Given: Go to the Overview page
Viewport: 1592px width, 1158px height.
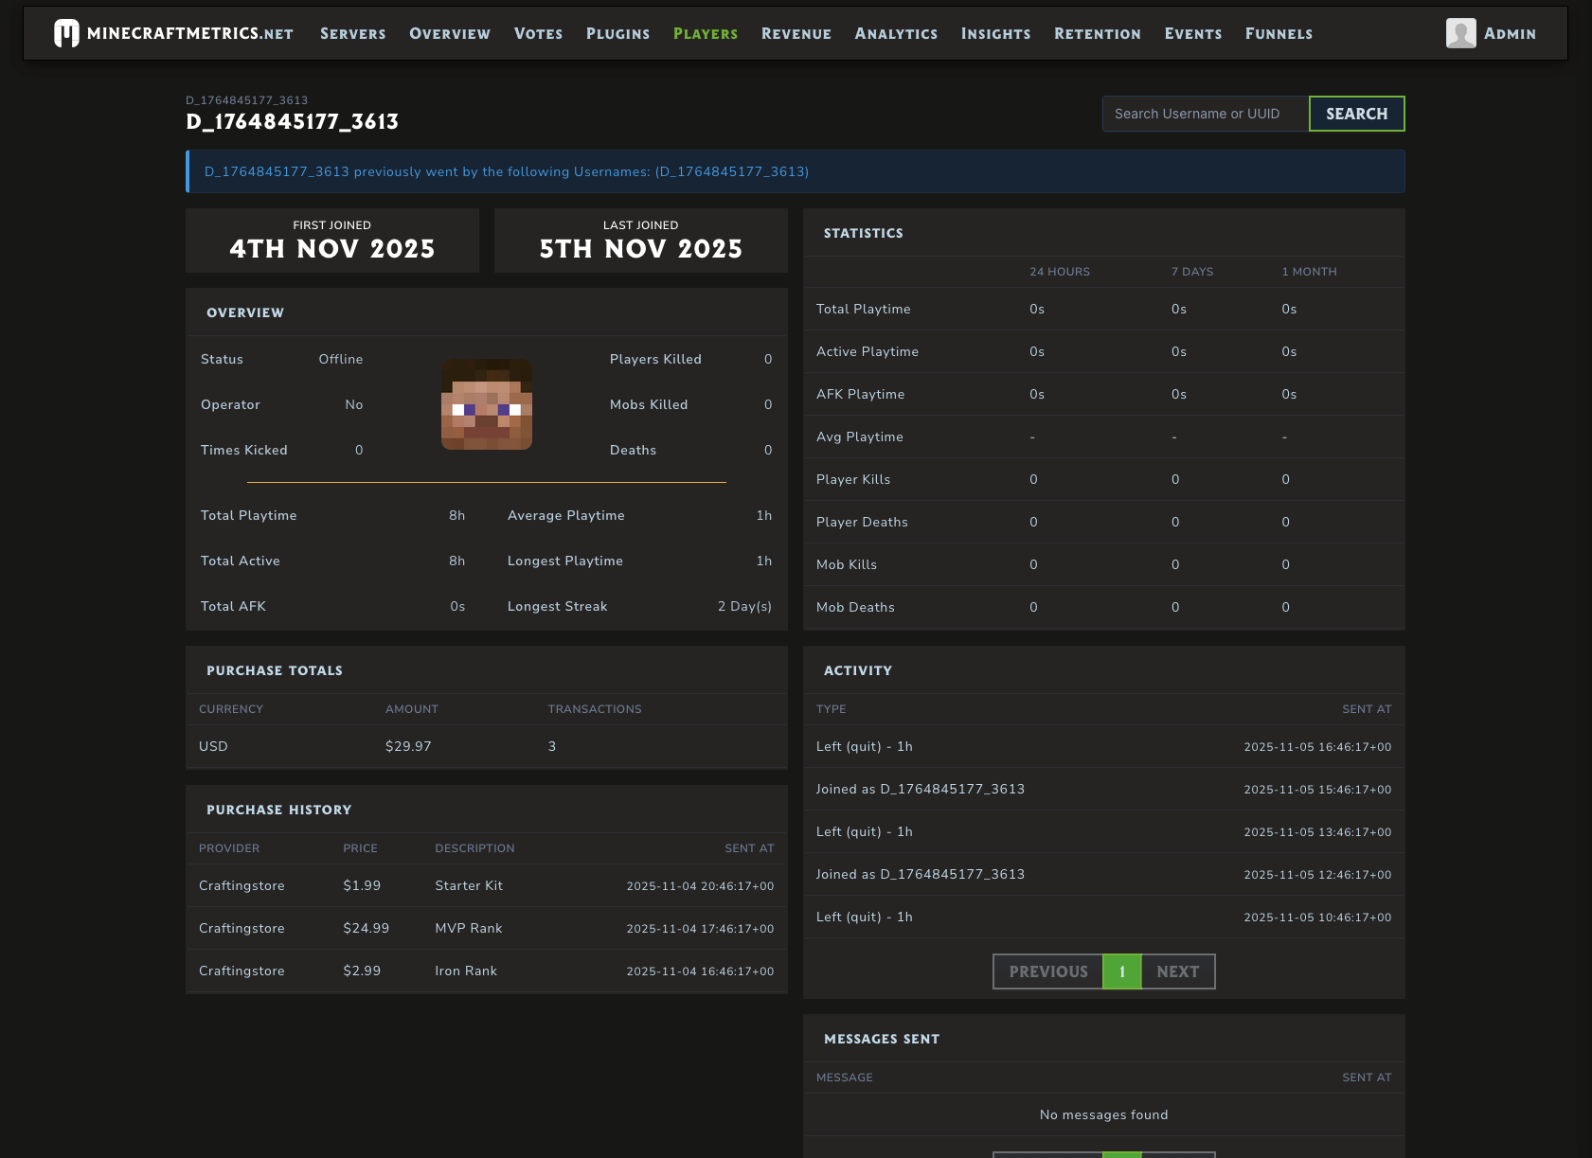Looking at the screenshot, I should tap(450, 34).
